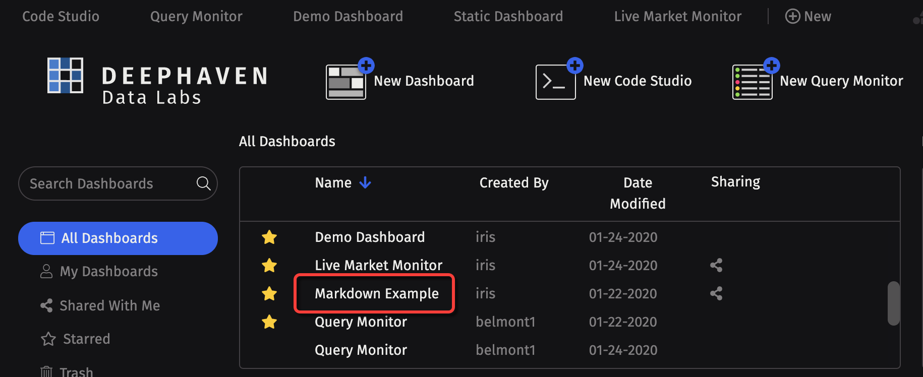Screen dimensions: 923x377
Task: Open the Static Dashboard tab
Action: [x=508, y=16]
